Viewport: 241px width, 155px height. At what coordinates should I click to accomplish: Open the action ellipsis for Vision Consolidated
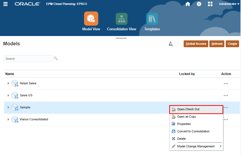[226, 120]
